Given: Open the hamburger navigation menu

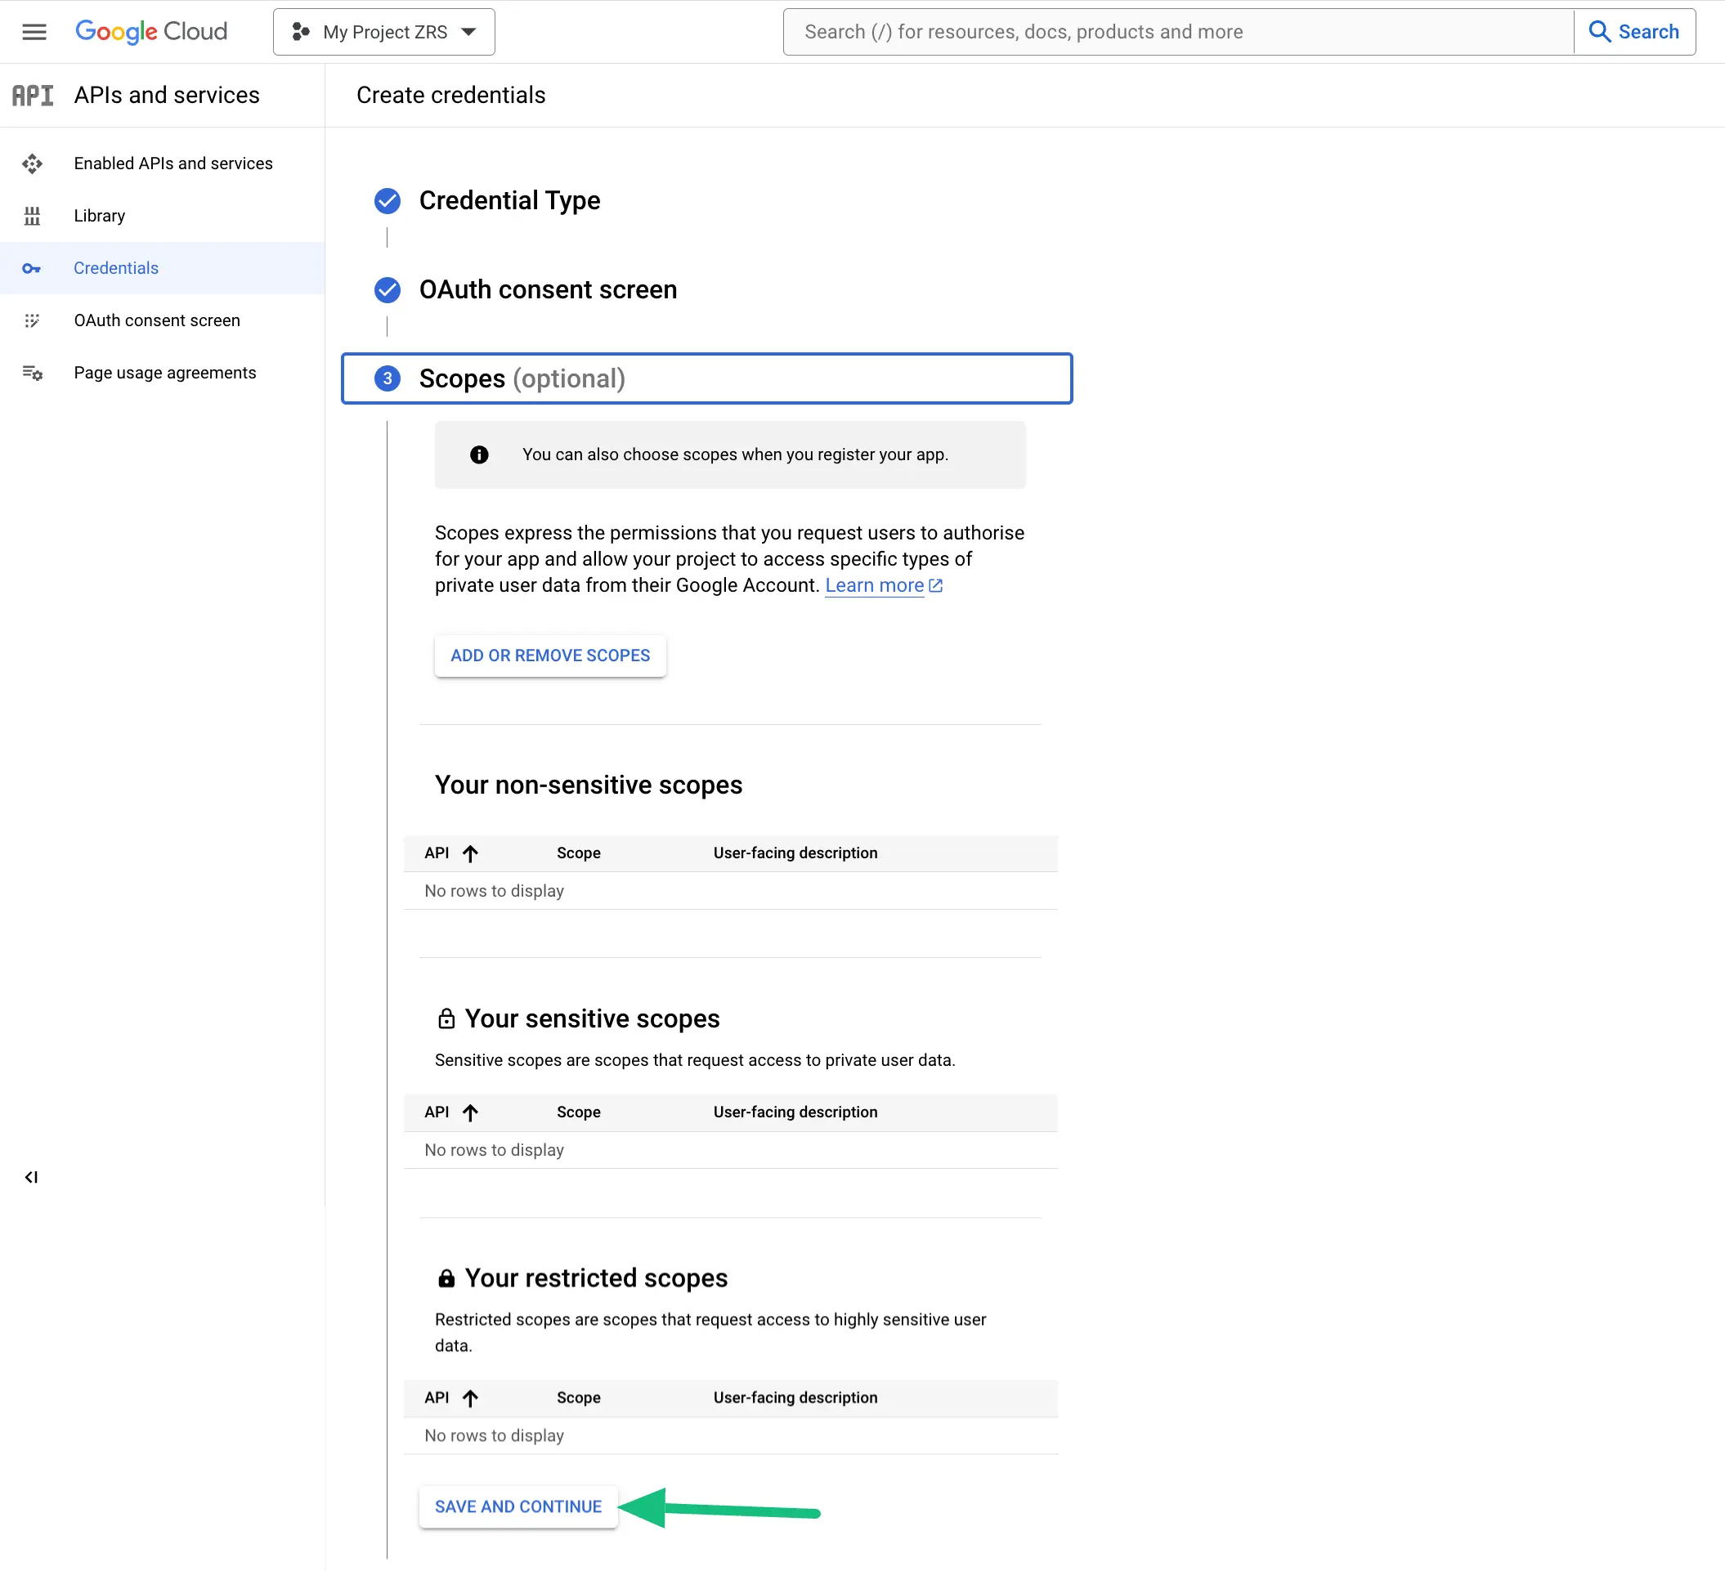Looking at the screenshot, I should 34,32.
